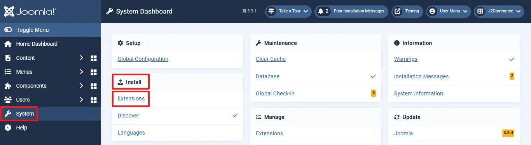Click the System wrench icon in sidebar

pyautogui.click(x=8, y=114)
